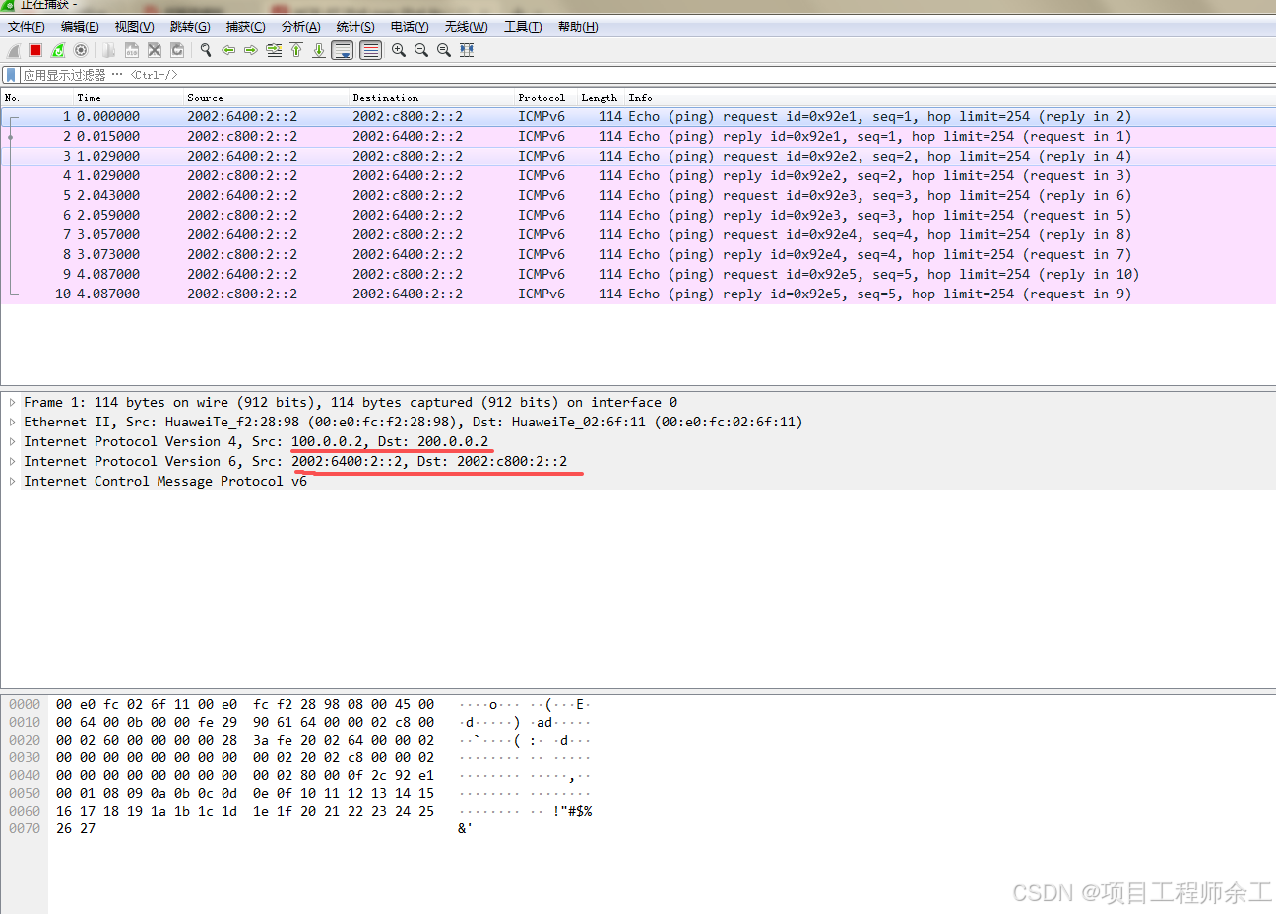The height and width of the screenshot is (914, 1276).
Task: Click the greyed start capture shark fin icon
Action: pyautogui.click(x=14, y=50)
